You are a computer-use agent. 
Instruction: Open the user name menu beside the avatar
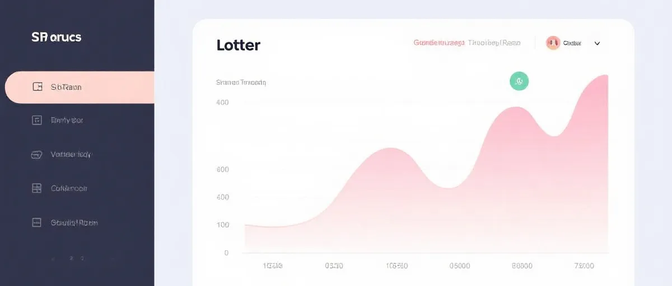point(572,43)
